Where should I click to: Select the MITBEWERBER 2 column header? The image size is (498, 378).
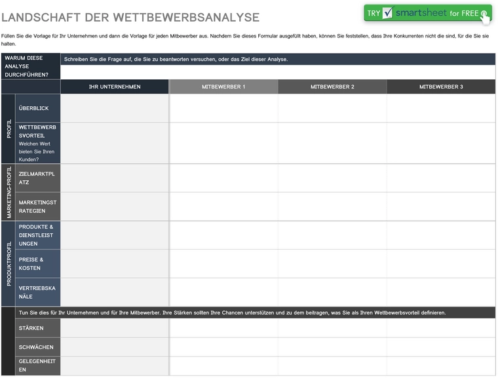point(332,86)
